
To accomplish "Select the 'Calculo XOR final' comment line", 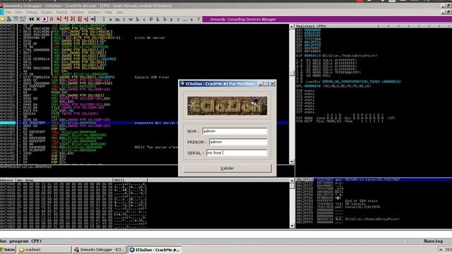I will coord(152,77).
